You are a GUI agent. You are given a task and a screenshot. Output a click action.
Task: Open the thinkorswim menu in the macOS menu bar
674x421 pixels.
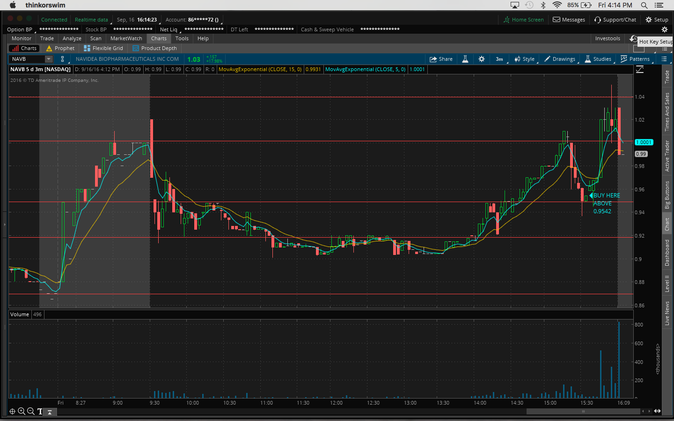click(x=45, y=5)
